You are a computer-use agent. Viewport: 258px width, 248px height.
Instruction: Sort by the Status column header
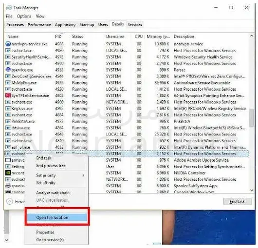(x=77, y=37)
